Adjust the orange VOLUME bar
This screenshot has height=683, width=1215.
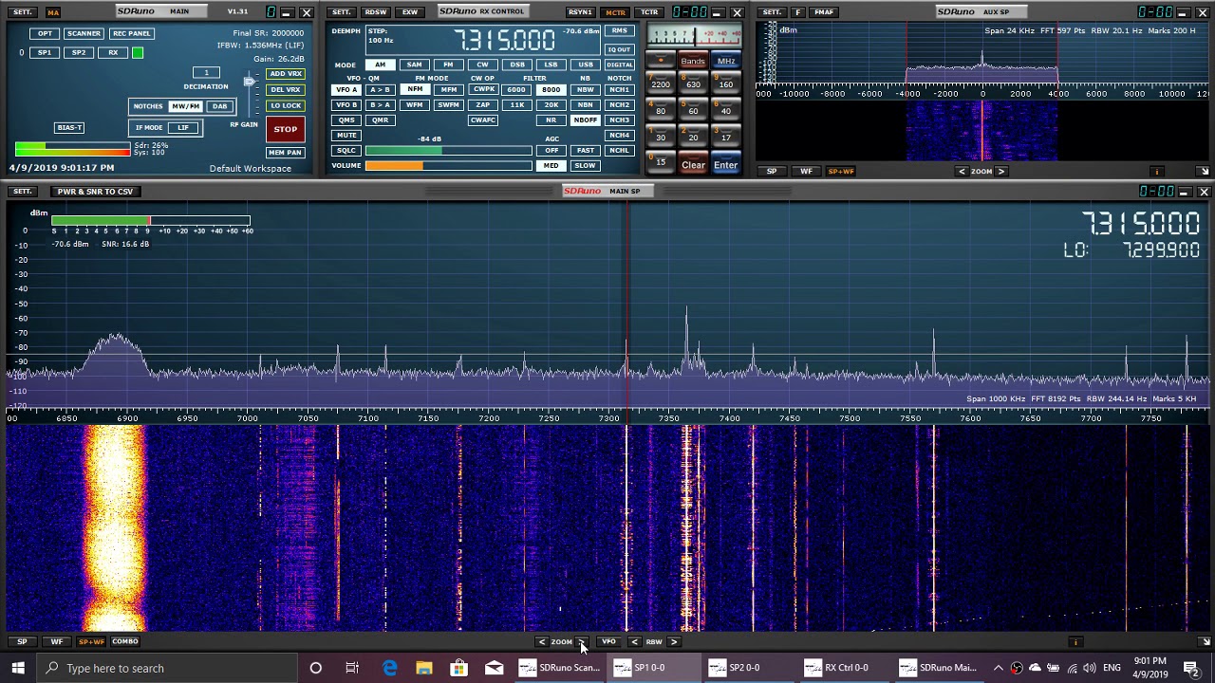448,166
